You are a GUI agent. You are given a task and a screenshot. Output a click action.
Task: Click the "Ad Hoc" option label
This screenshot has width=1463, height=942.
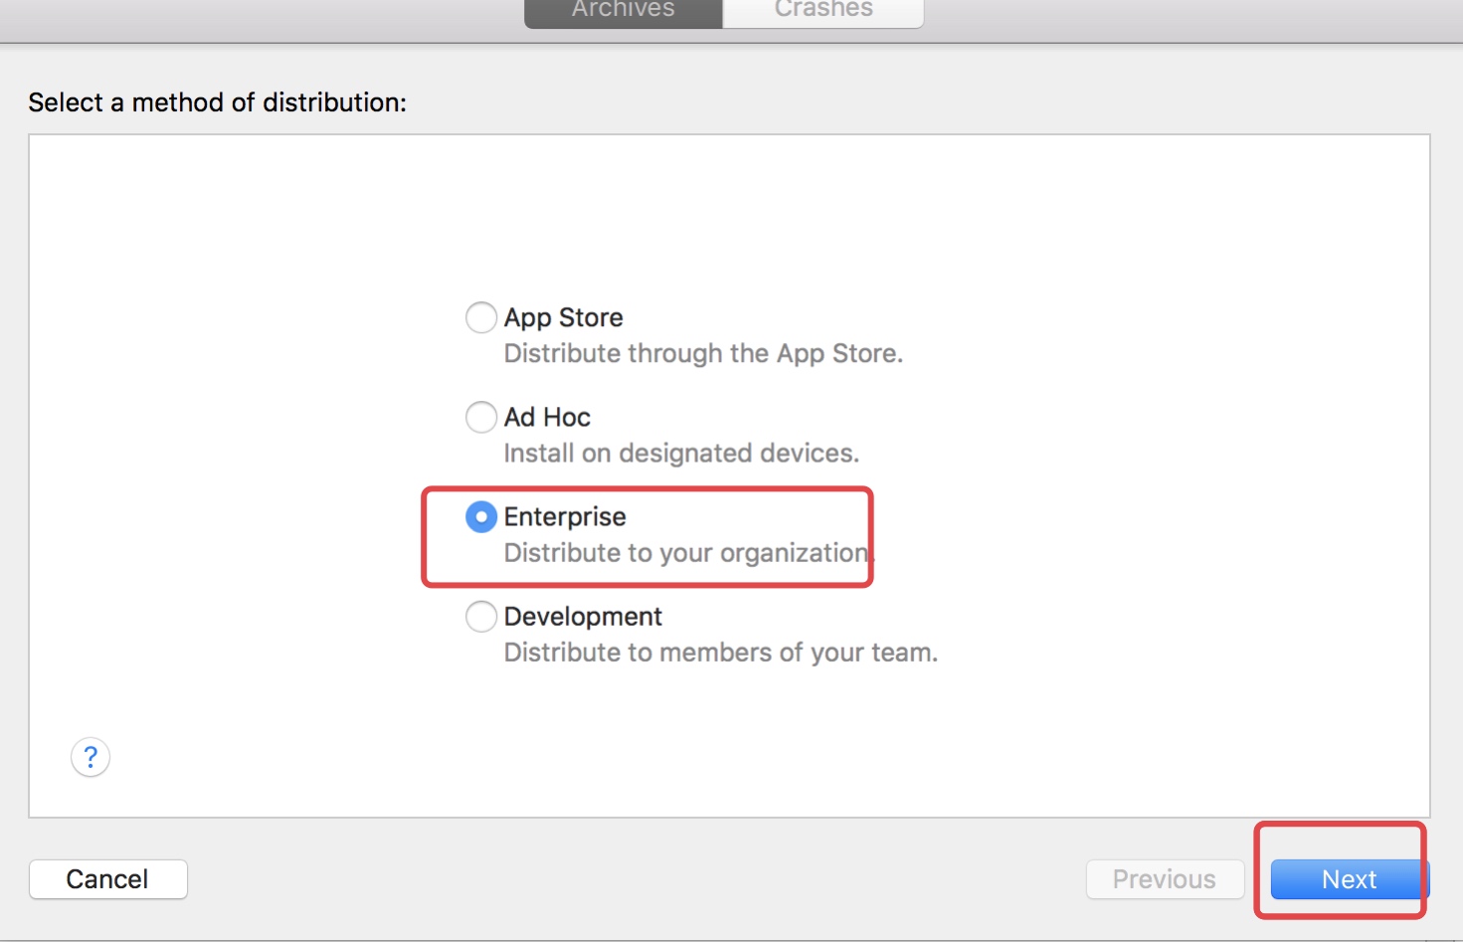pyautogui.click(x=547, y=417)
